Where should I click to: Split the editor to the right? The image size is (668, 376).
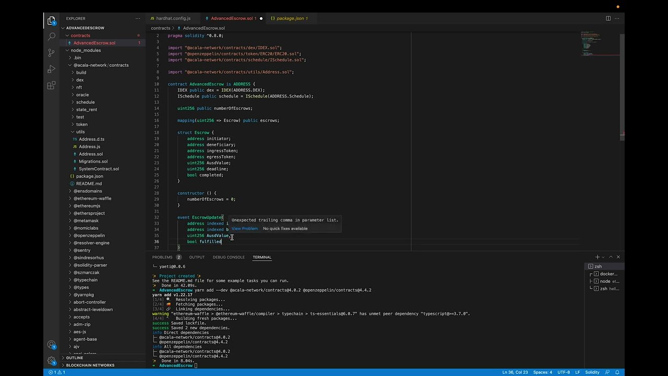tap(608, 18)
